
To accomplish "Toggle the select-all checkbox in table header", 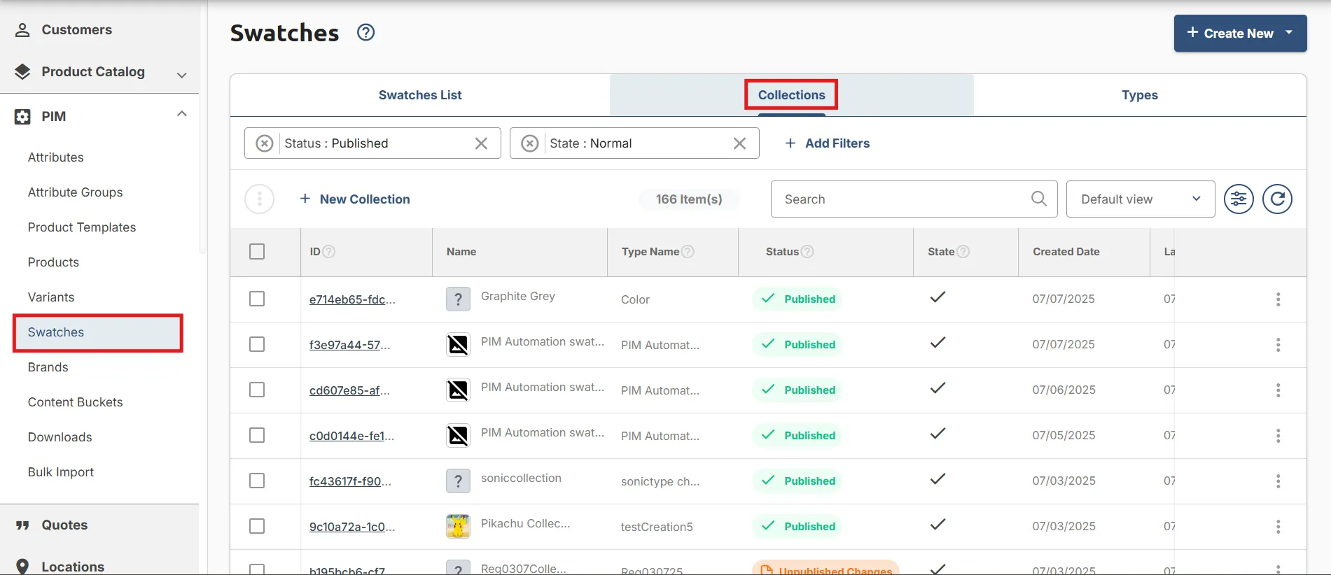I will [x=257, y=252].
